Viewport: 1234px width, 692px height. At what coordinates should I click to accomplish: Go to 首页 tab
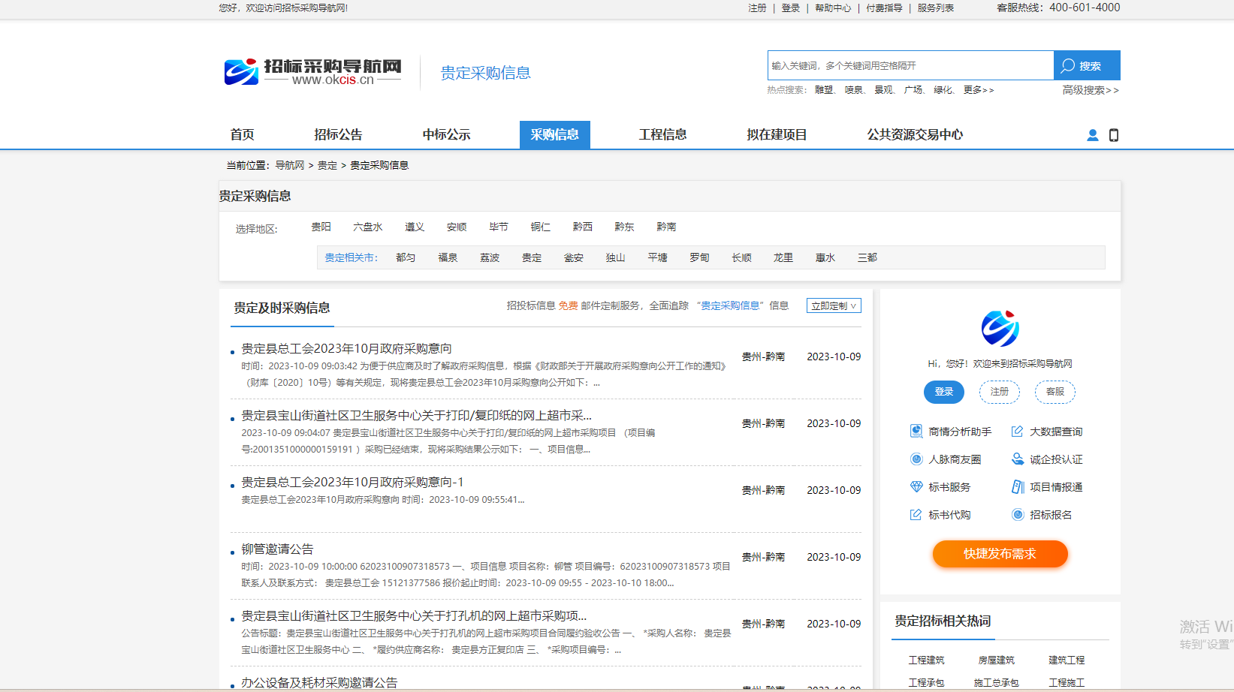(x=242, y=134)
